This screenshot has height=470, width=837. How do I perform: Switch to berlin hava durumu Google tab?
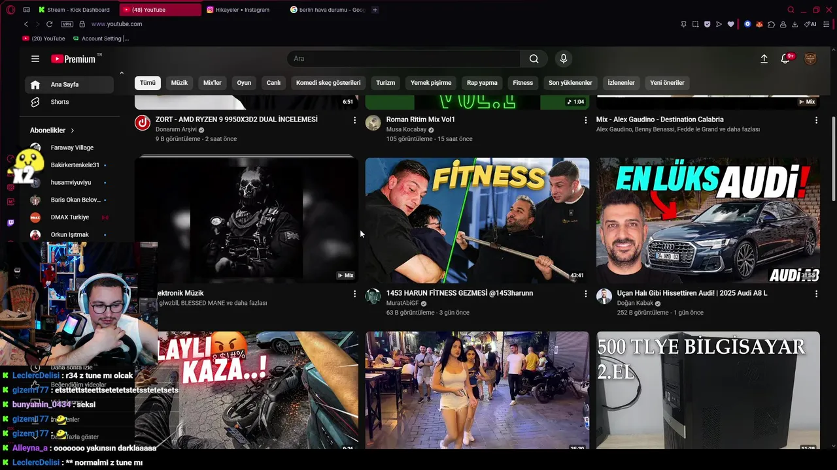point(328,10)
